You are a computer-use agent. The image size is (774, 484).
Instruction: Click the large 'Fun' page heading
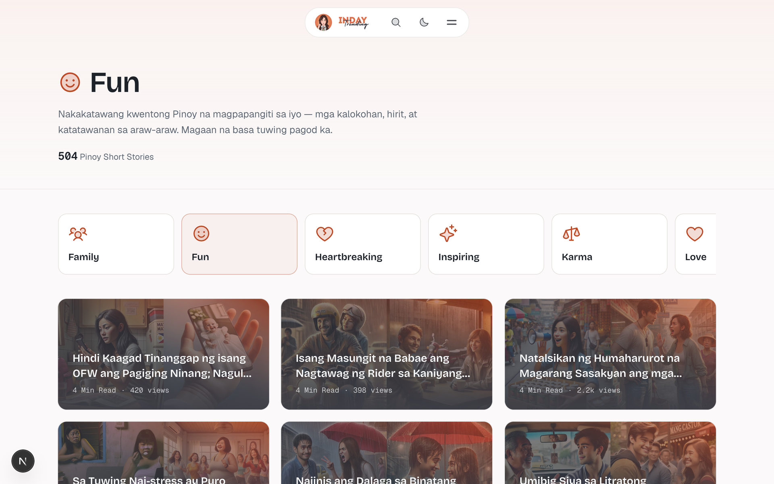(x=115, y=83)
